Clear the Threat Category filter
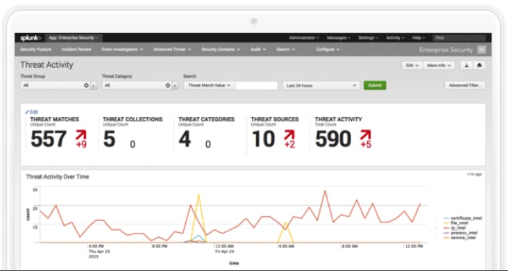Screen dimensions: 508x271 tap(168, 85)
